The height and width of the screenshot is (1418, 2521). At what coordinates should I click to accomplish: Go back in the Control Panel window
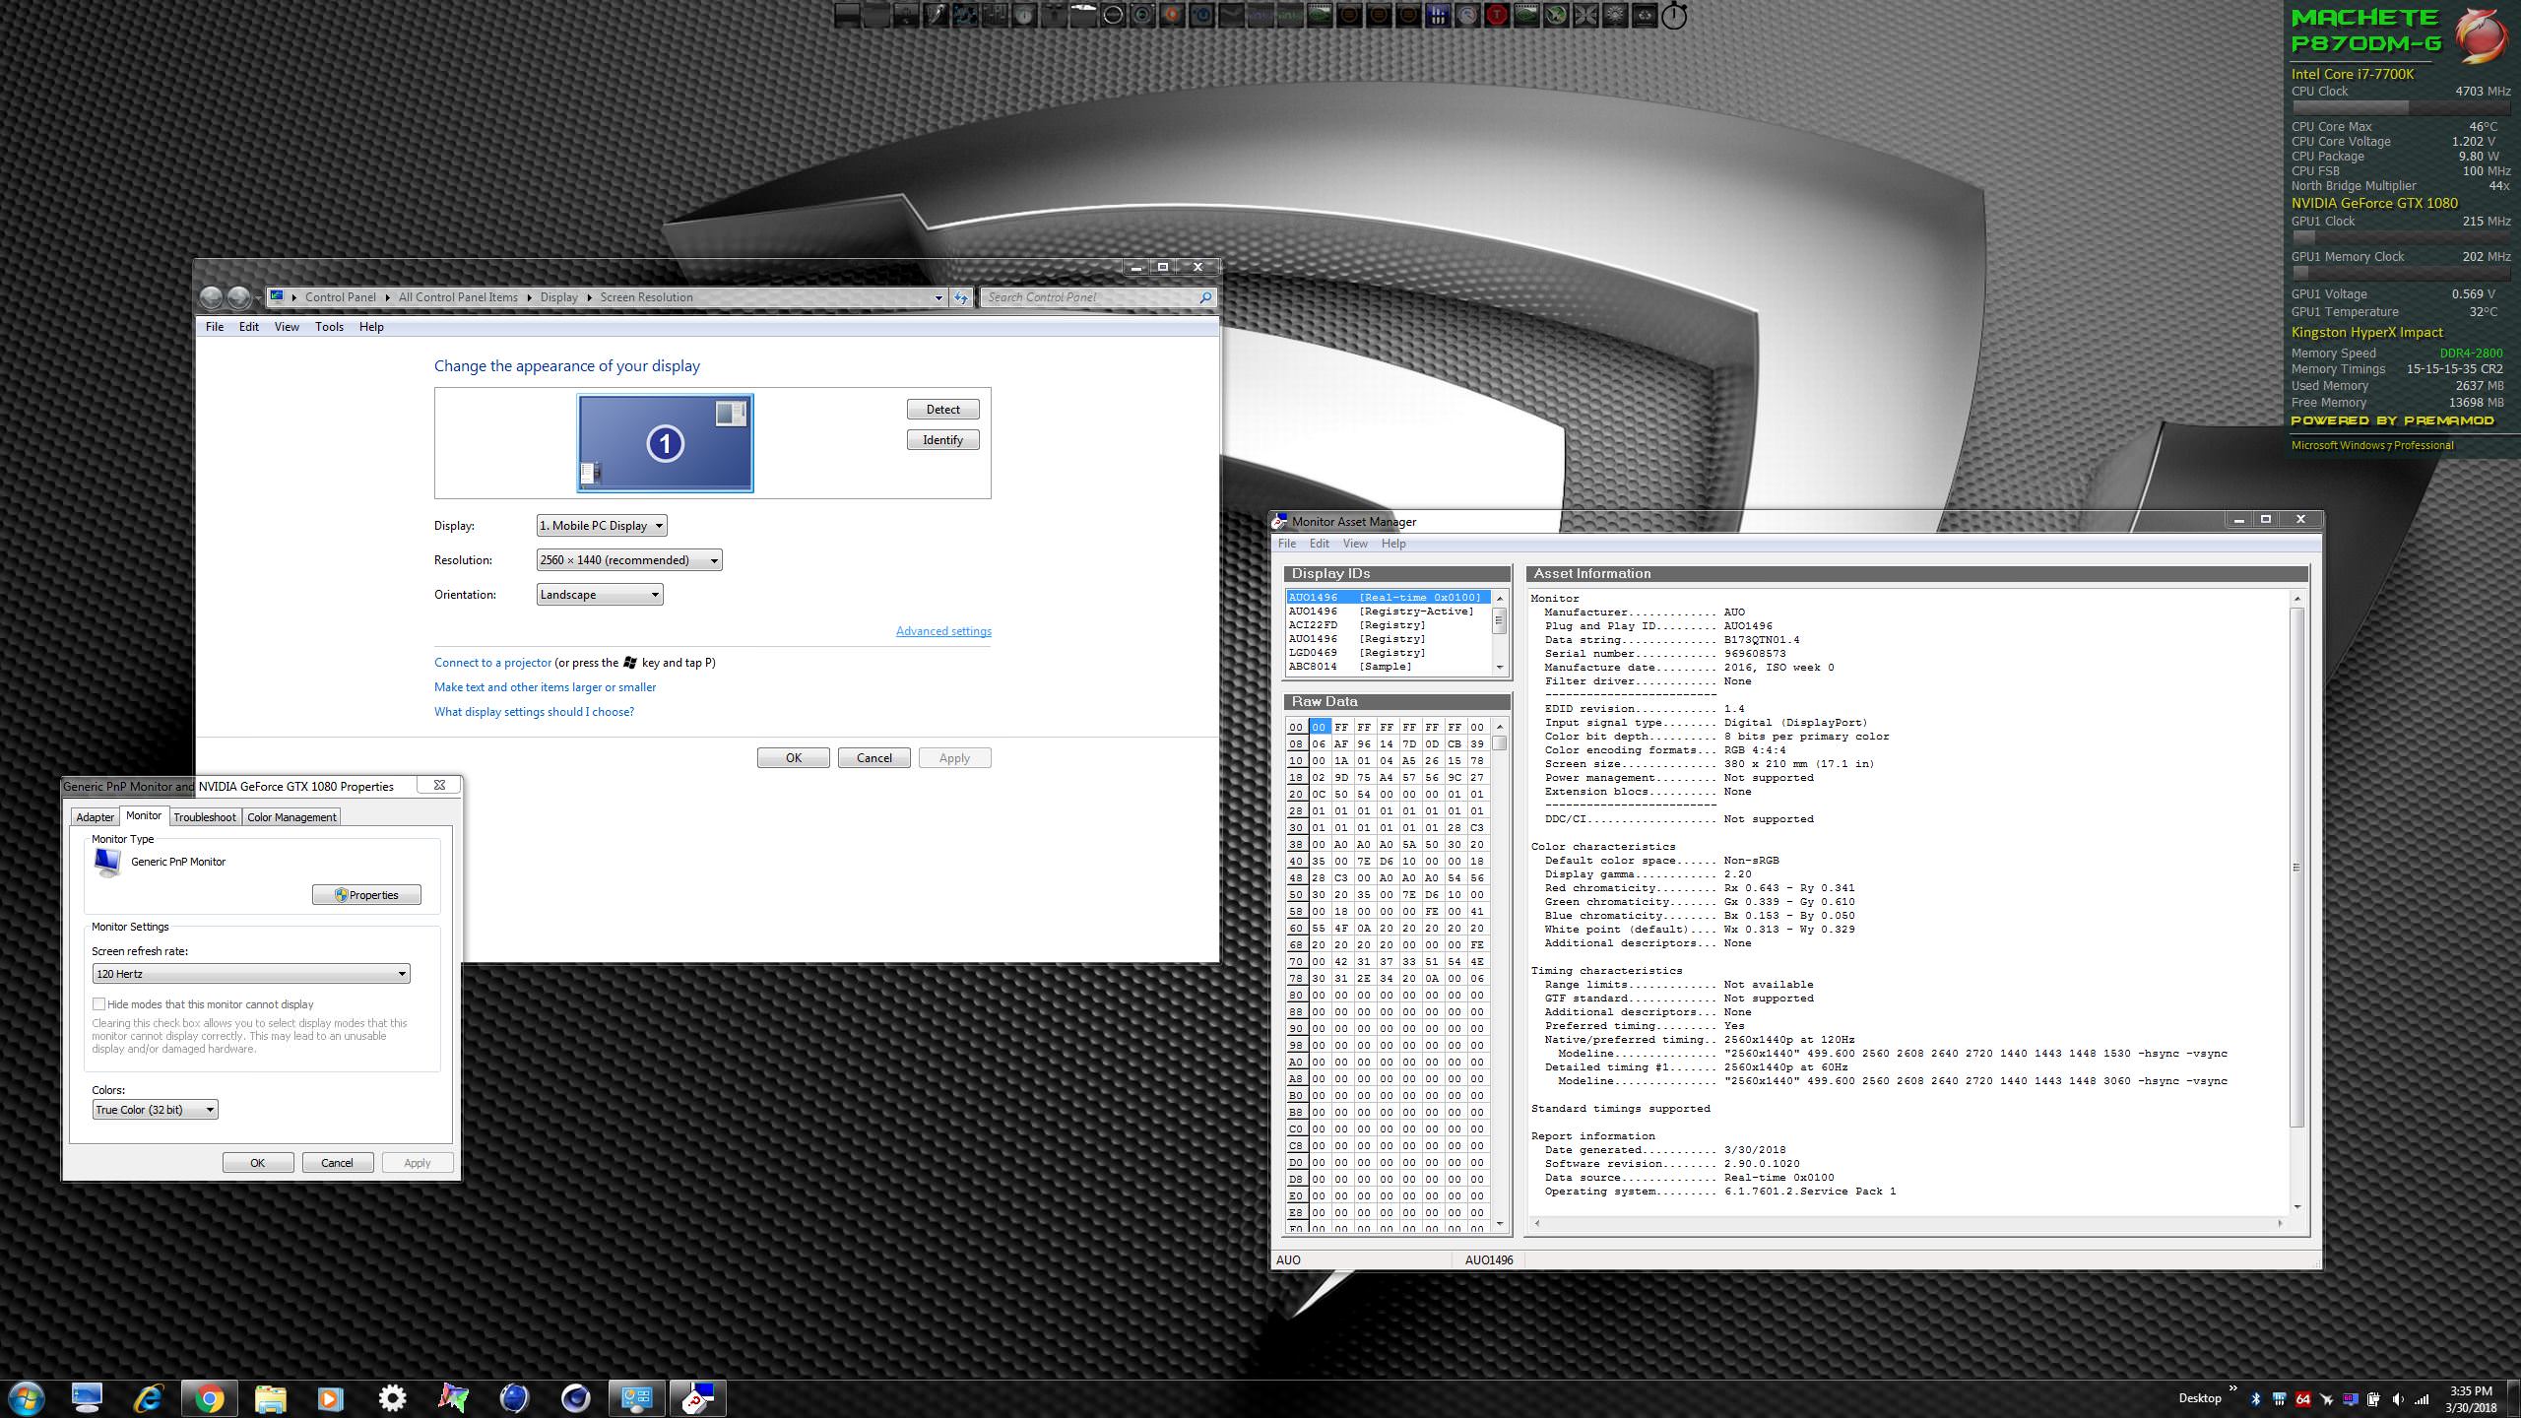[211, 297]
